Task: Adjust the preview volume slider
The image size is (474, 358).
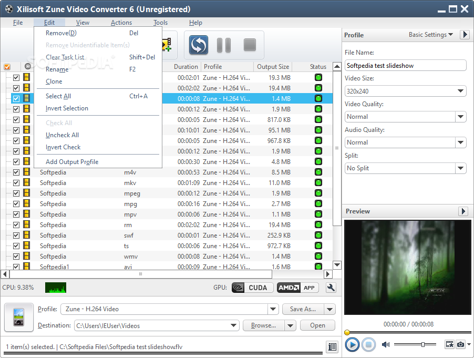Action: [x=423, y=344]
